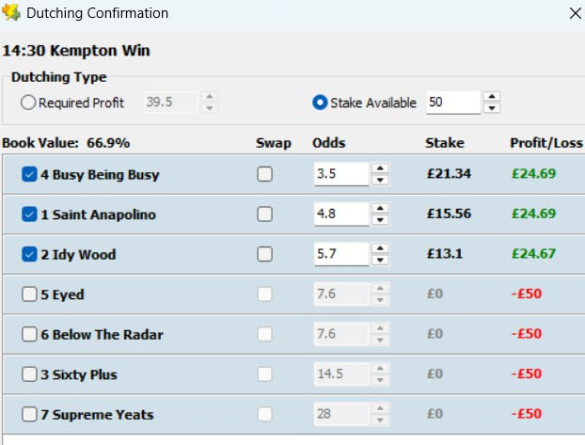Image resolution: width=585 pixels, height=445 pixels.
Task: Close the Dutching Confirmation window
Action: (x=575, y=13)
